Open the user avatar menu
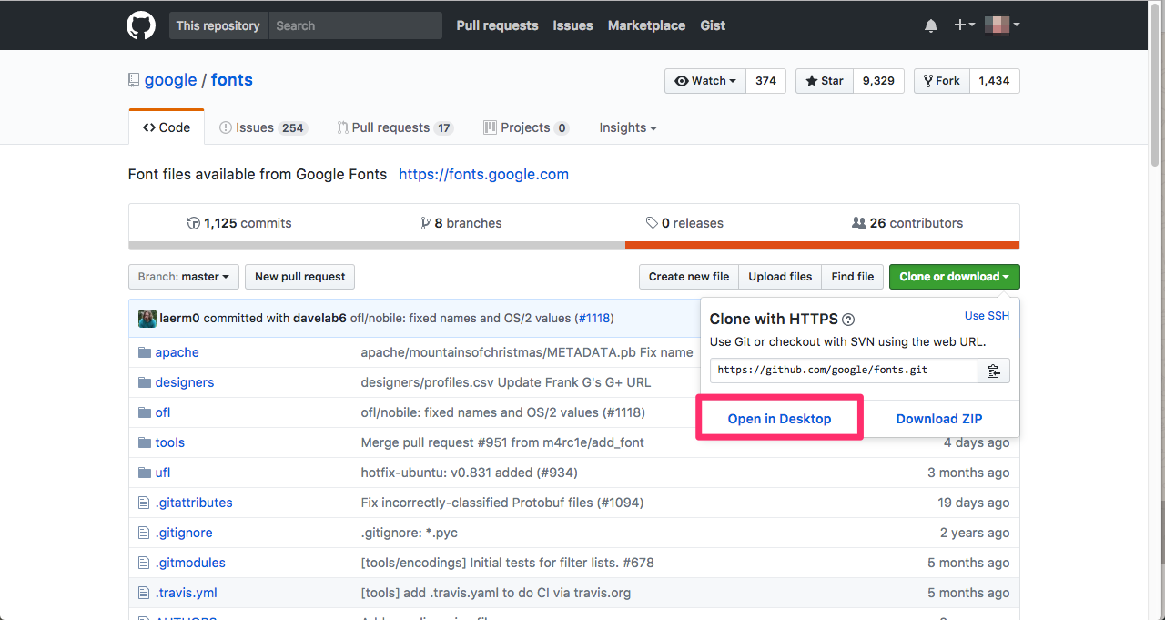The height and width of the screenshot is (620, 1165). point(1002,25)
